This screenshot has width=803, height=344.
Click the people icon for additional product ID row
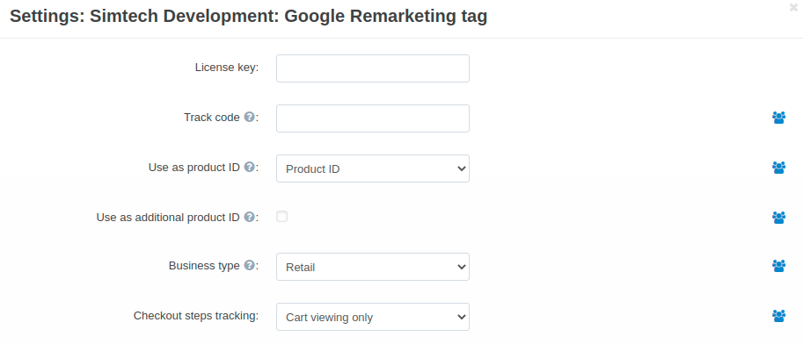pos(778,218)
